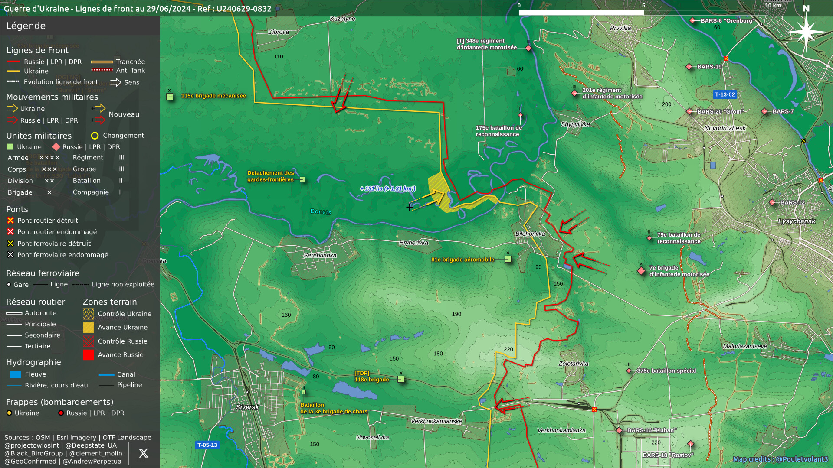The image size is (833, 468).
Task: Click the Siversk town label
Action: pyautogui.click(x=247, y=407)
